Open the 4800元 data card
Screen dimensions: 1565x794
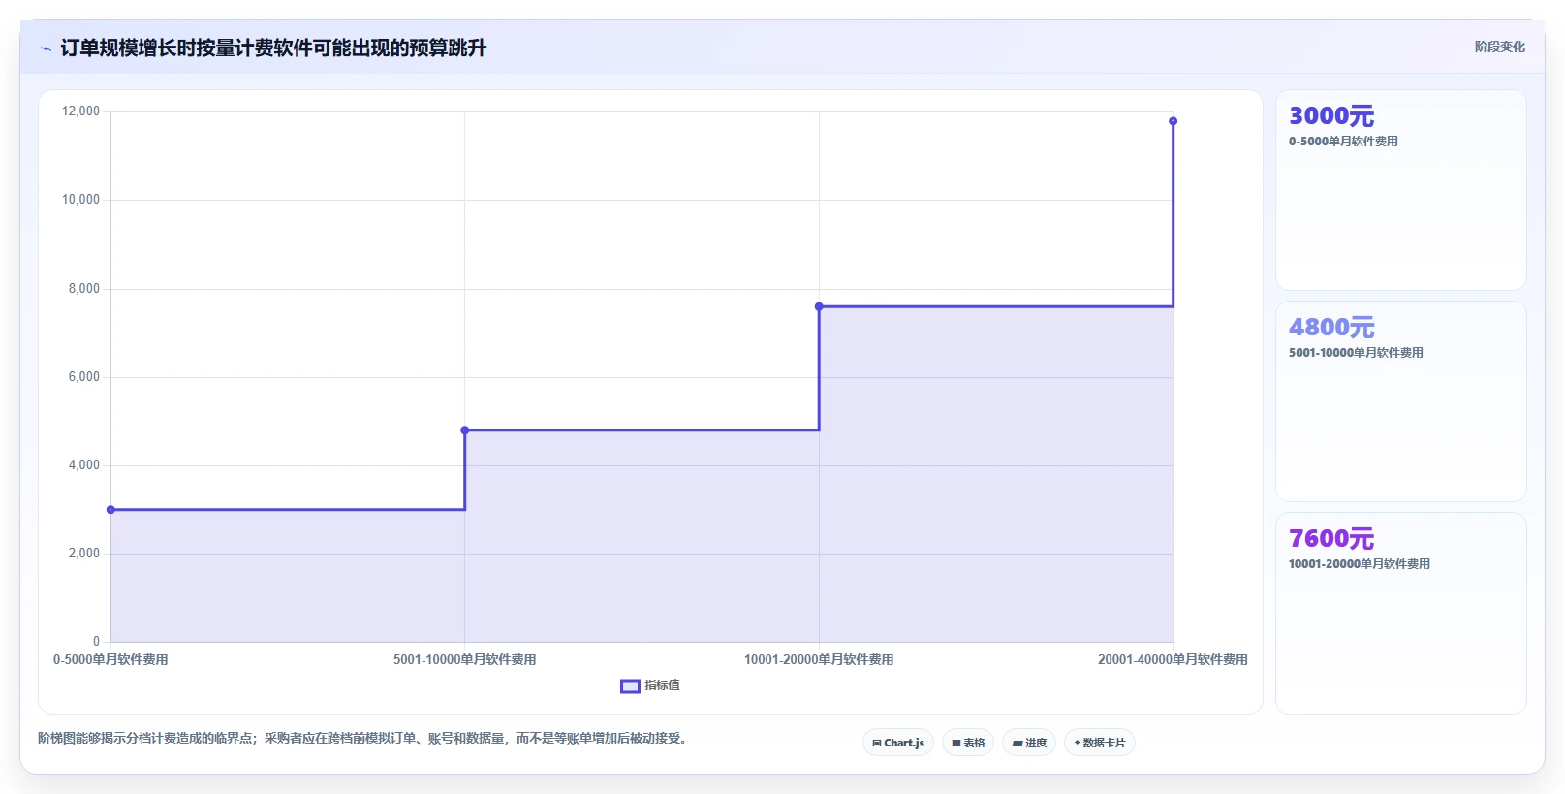pyautogui.click(x=1400, y=401)
